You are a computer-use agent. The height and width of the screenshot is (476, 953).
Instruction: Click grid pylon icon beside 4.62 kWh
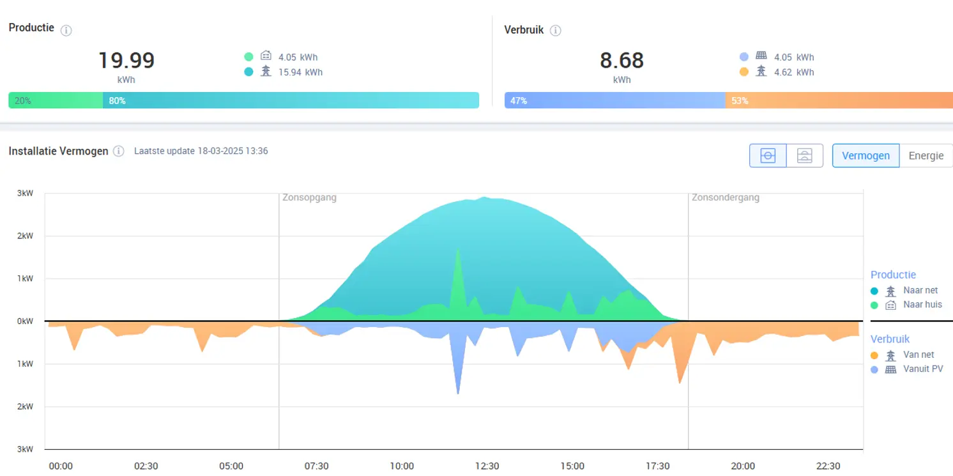point(761,72)
